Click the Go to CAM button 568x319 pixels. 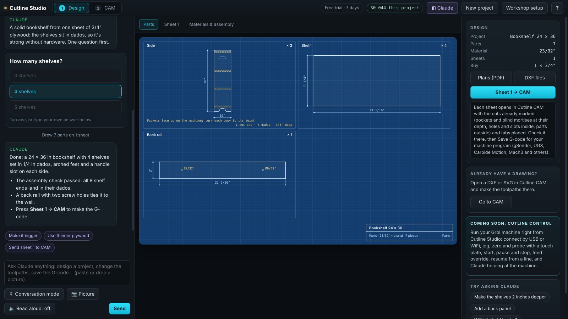491,202
